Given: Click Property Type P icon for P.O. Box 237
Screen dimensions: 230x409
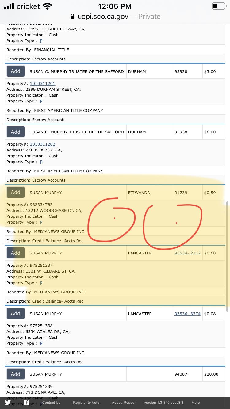Looking at the screenshot, I should 41,162.
